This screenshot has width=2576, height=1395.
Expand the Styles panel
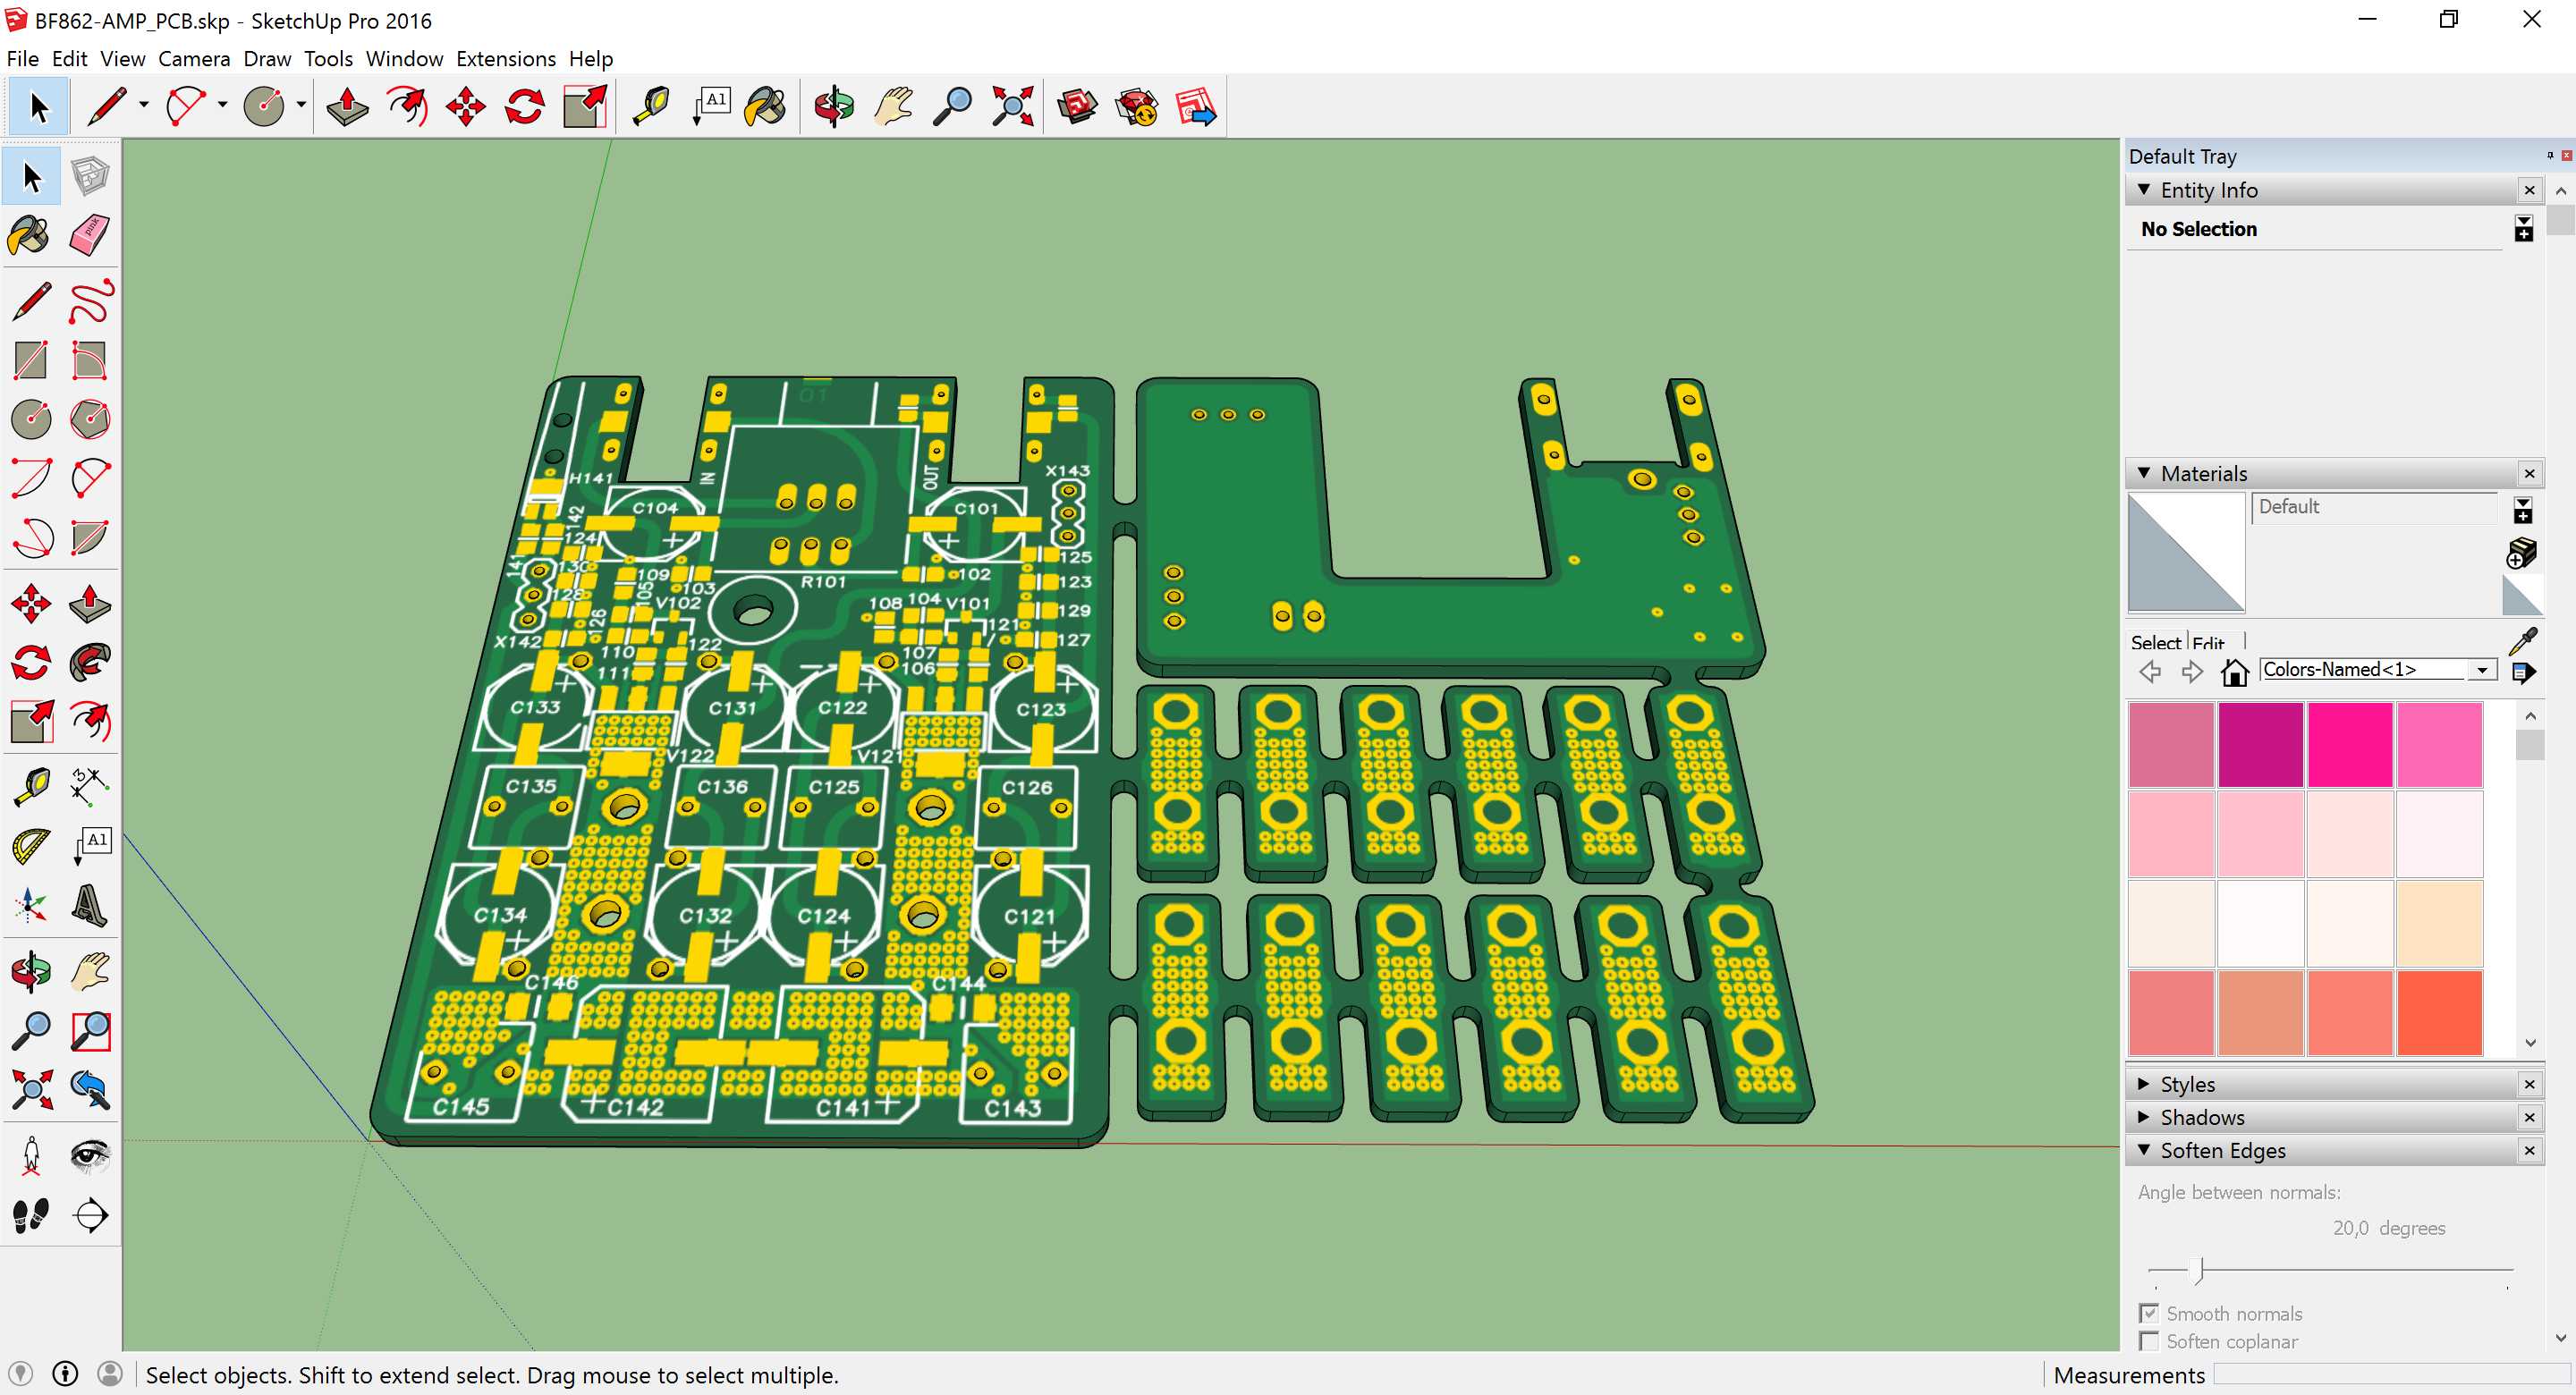pos(2145,1084)
